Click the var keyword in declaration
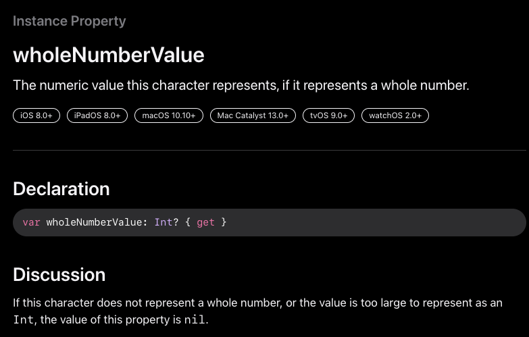Viewport: 529px width, 337px height. (31, 222)
